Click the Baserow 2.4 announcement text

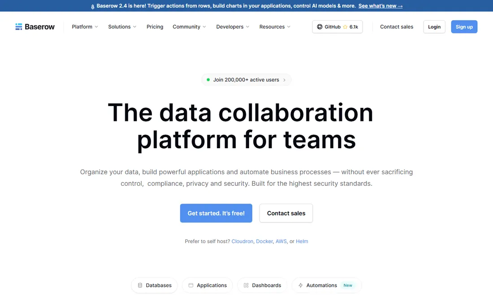click(x=226, y=6)
